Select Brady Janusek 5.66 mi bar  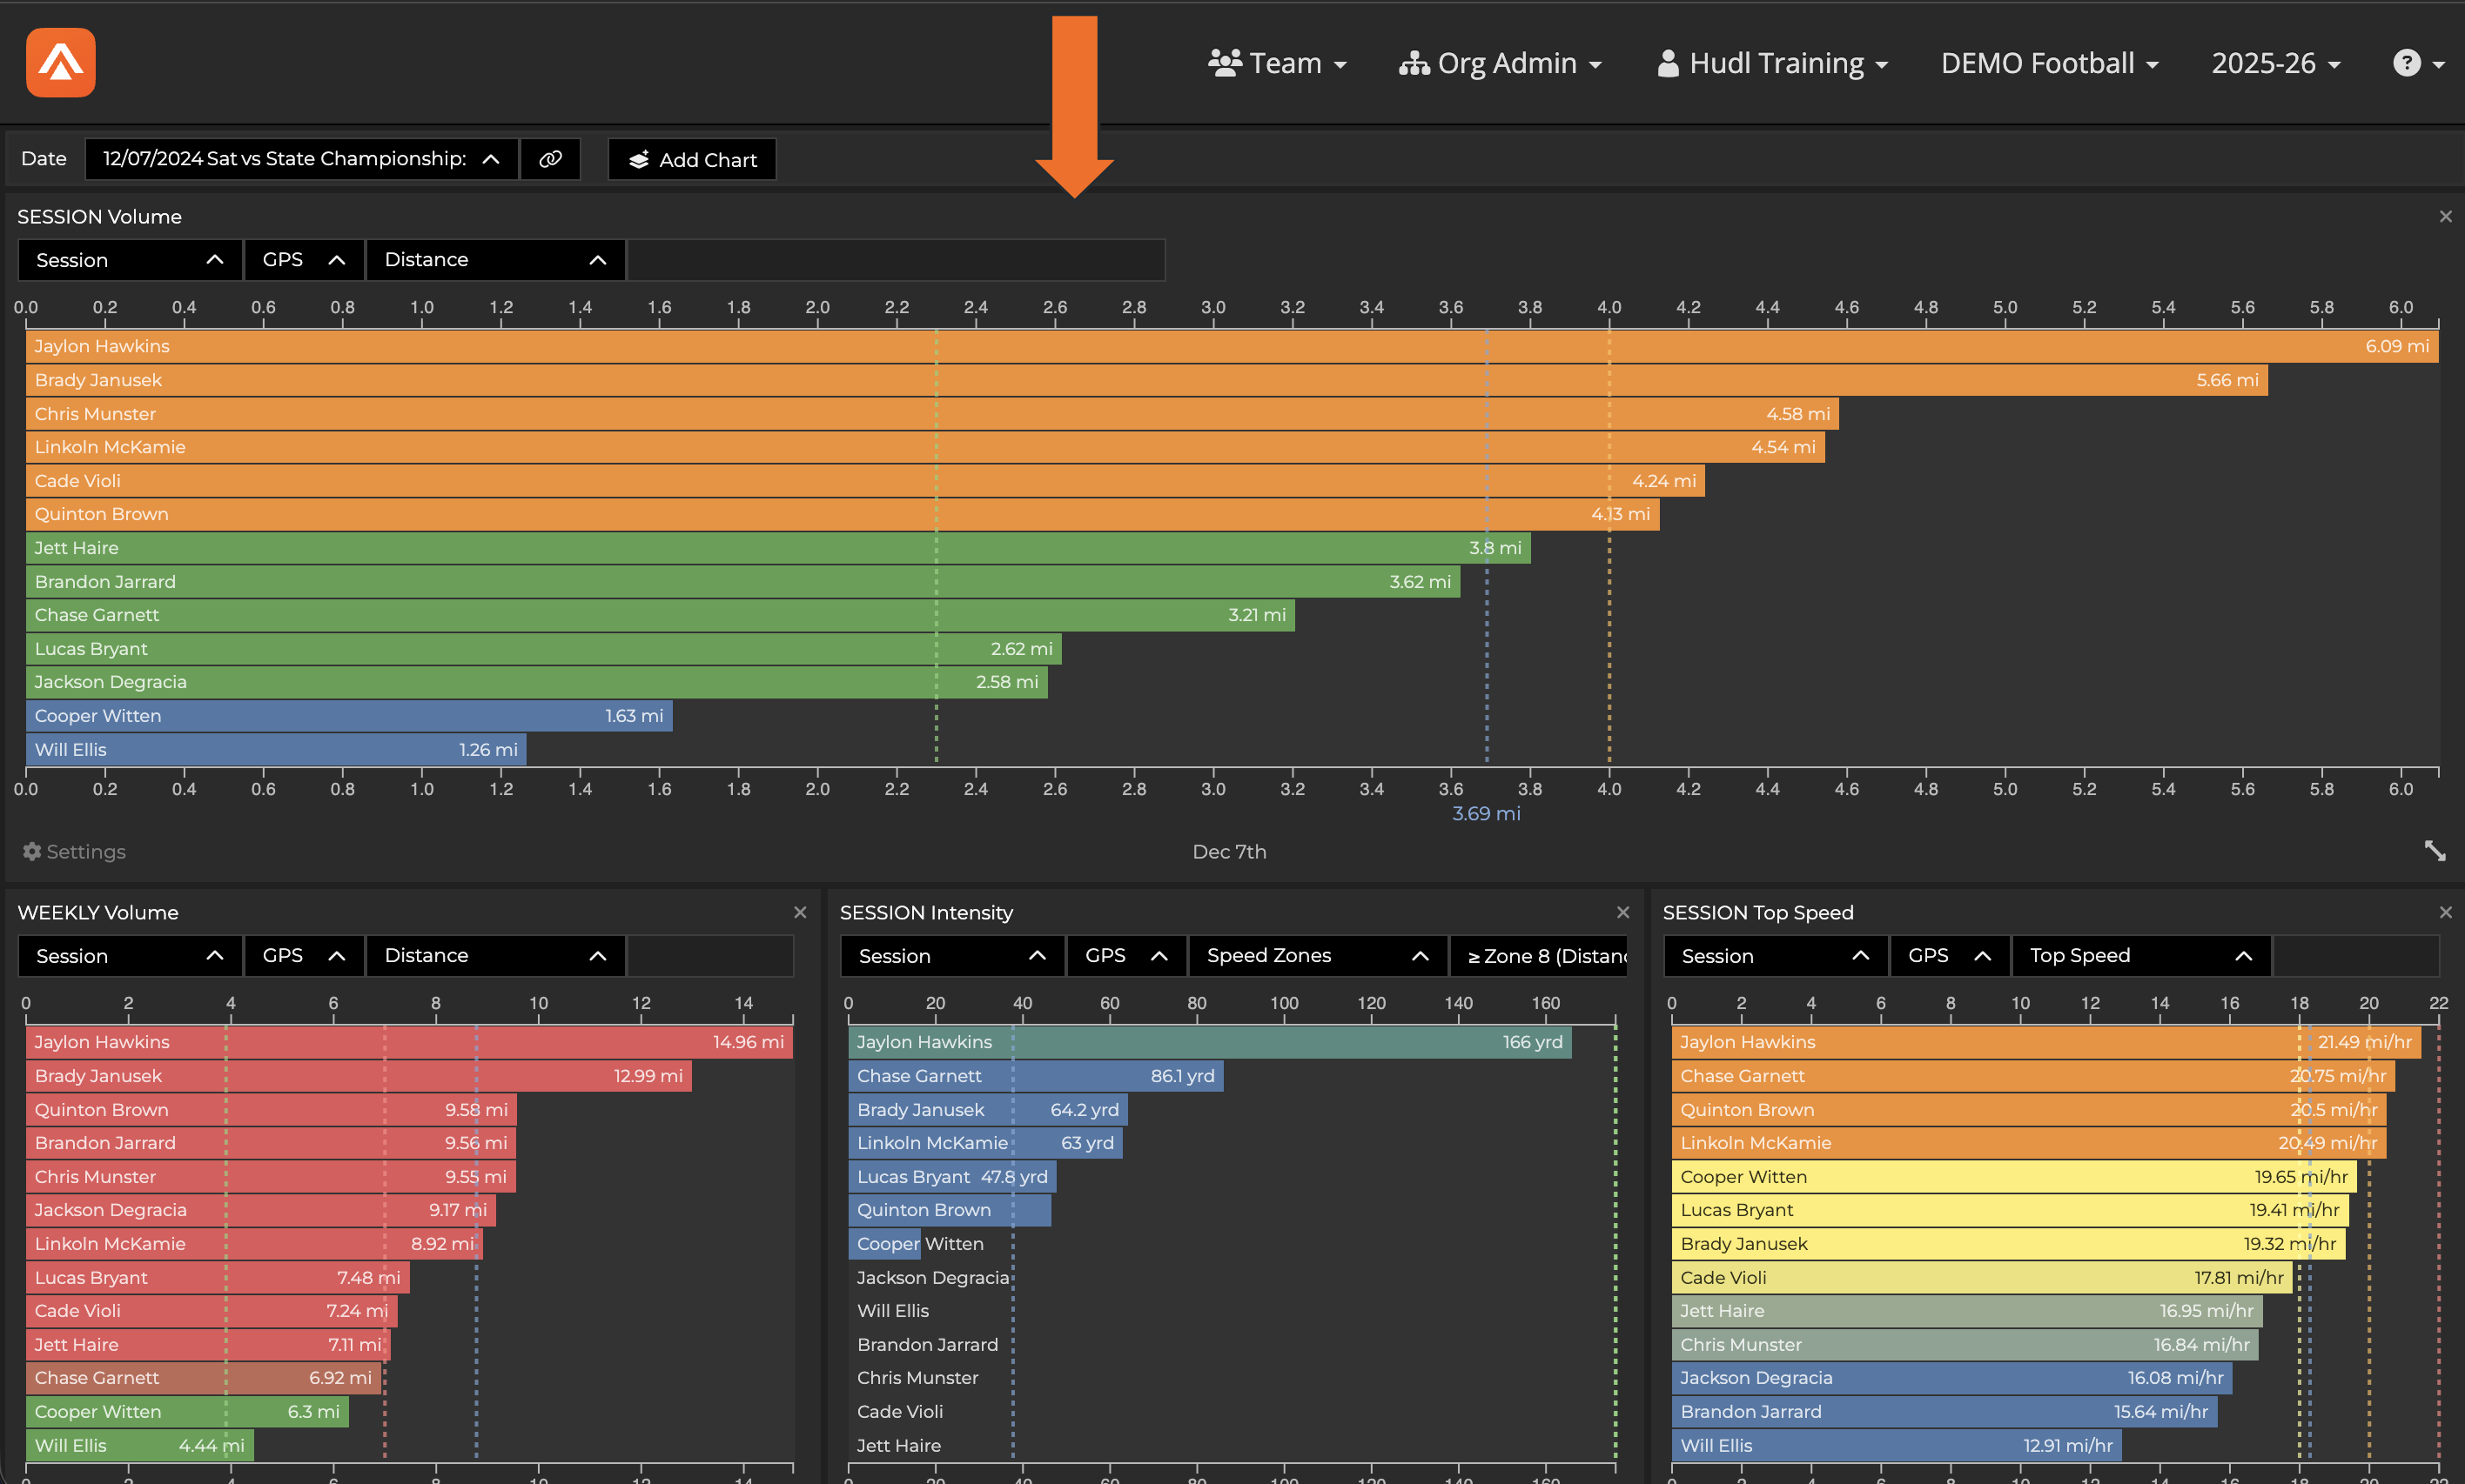(1146, 380)
